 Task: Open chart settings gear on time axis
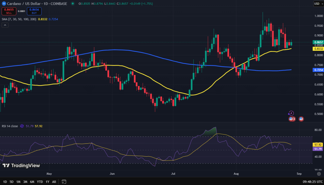319,174
